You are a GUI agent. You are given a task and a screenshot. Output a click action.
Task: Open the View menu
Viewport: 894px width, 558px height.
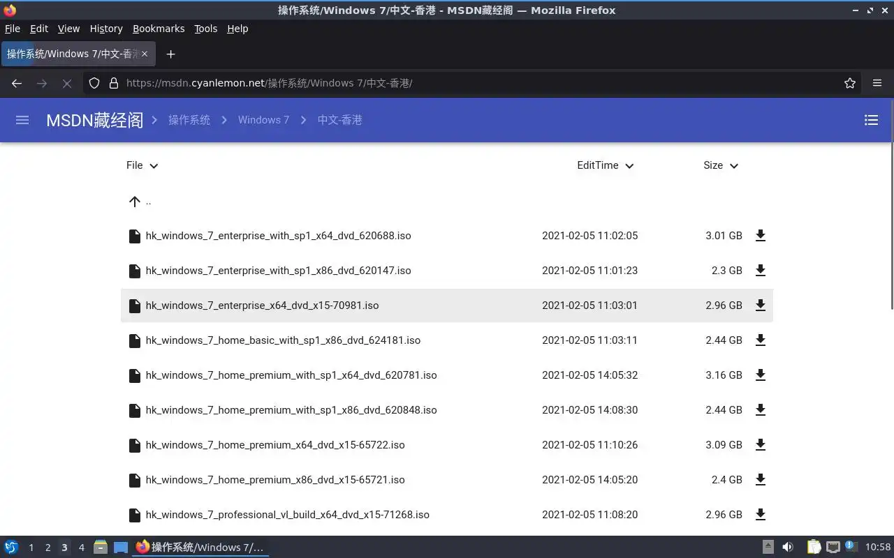click(68, 29)
